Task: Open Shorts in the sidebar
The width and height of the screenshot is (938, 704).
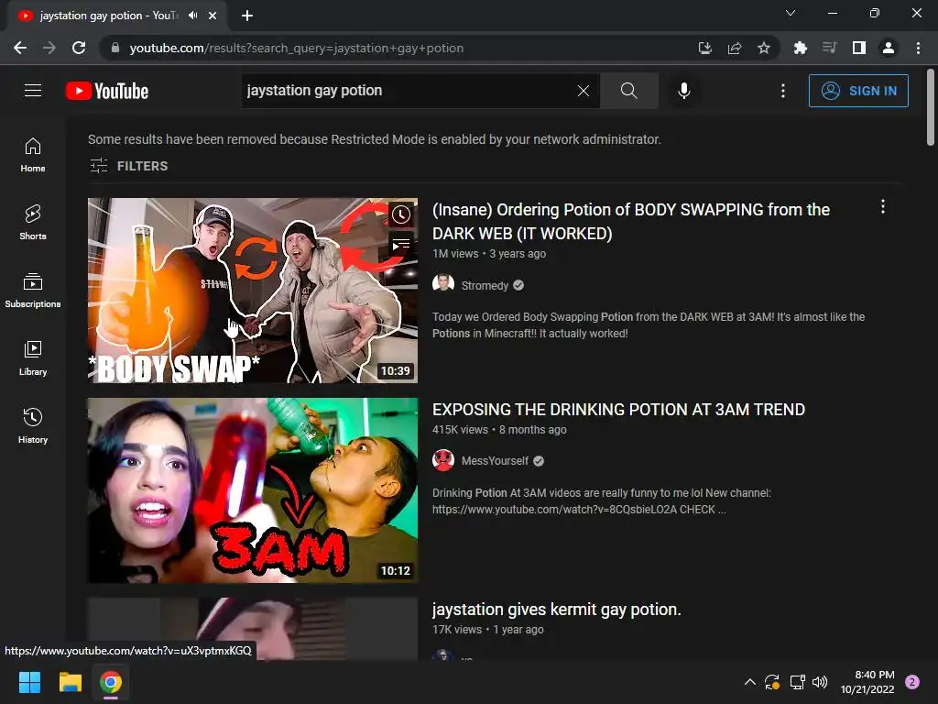Action: point(33,223)
